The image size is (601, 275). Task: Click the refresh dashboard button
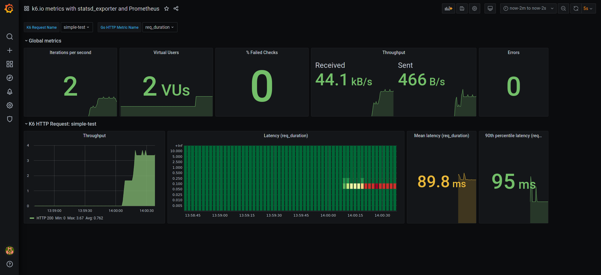pos(576,8)
